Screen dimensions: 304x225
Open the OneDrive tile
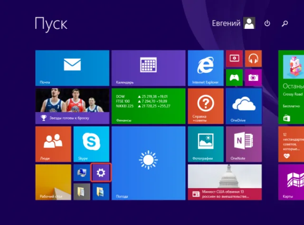[x=244, y=106]
